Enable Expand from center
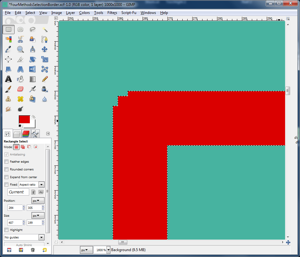This screenshot has width=300, height=257. [7, 177]
